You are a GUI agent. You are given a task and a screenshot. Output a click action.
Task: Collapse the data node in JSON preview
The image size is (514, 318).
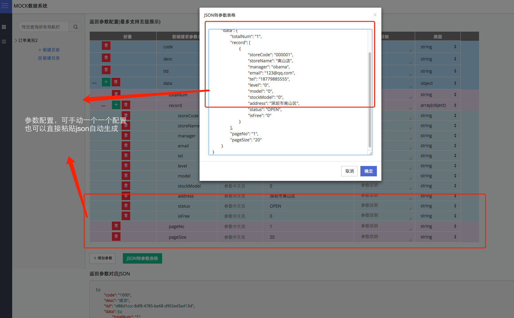(x=121, y=312)
